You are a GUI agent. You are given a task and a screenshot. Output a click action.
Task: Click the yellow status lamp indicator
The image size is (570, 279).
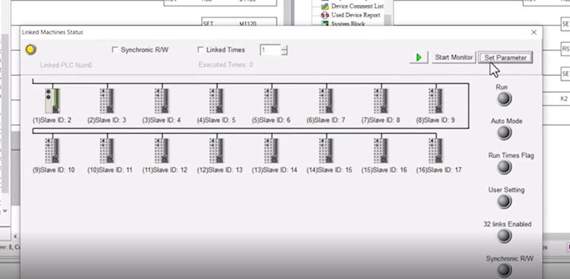(31, 50)
